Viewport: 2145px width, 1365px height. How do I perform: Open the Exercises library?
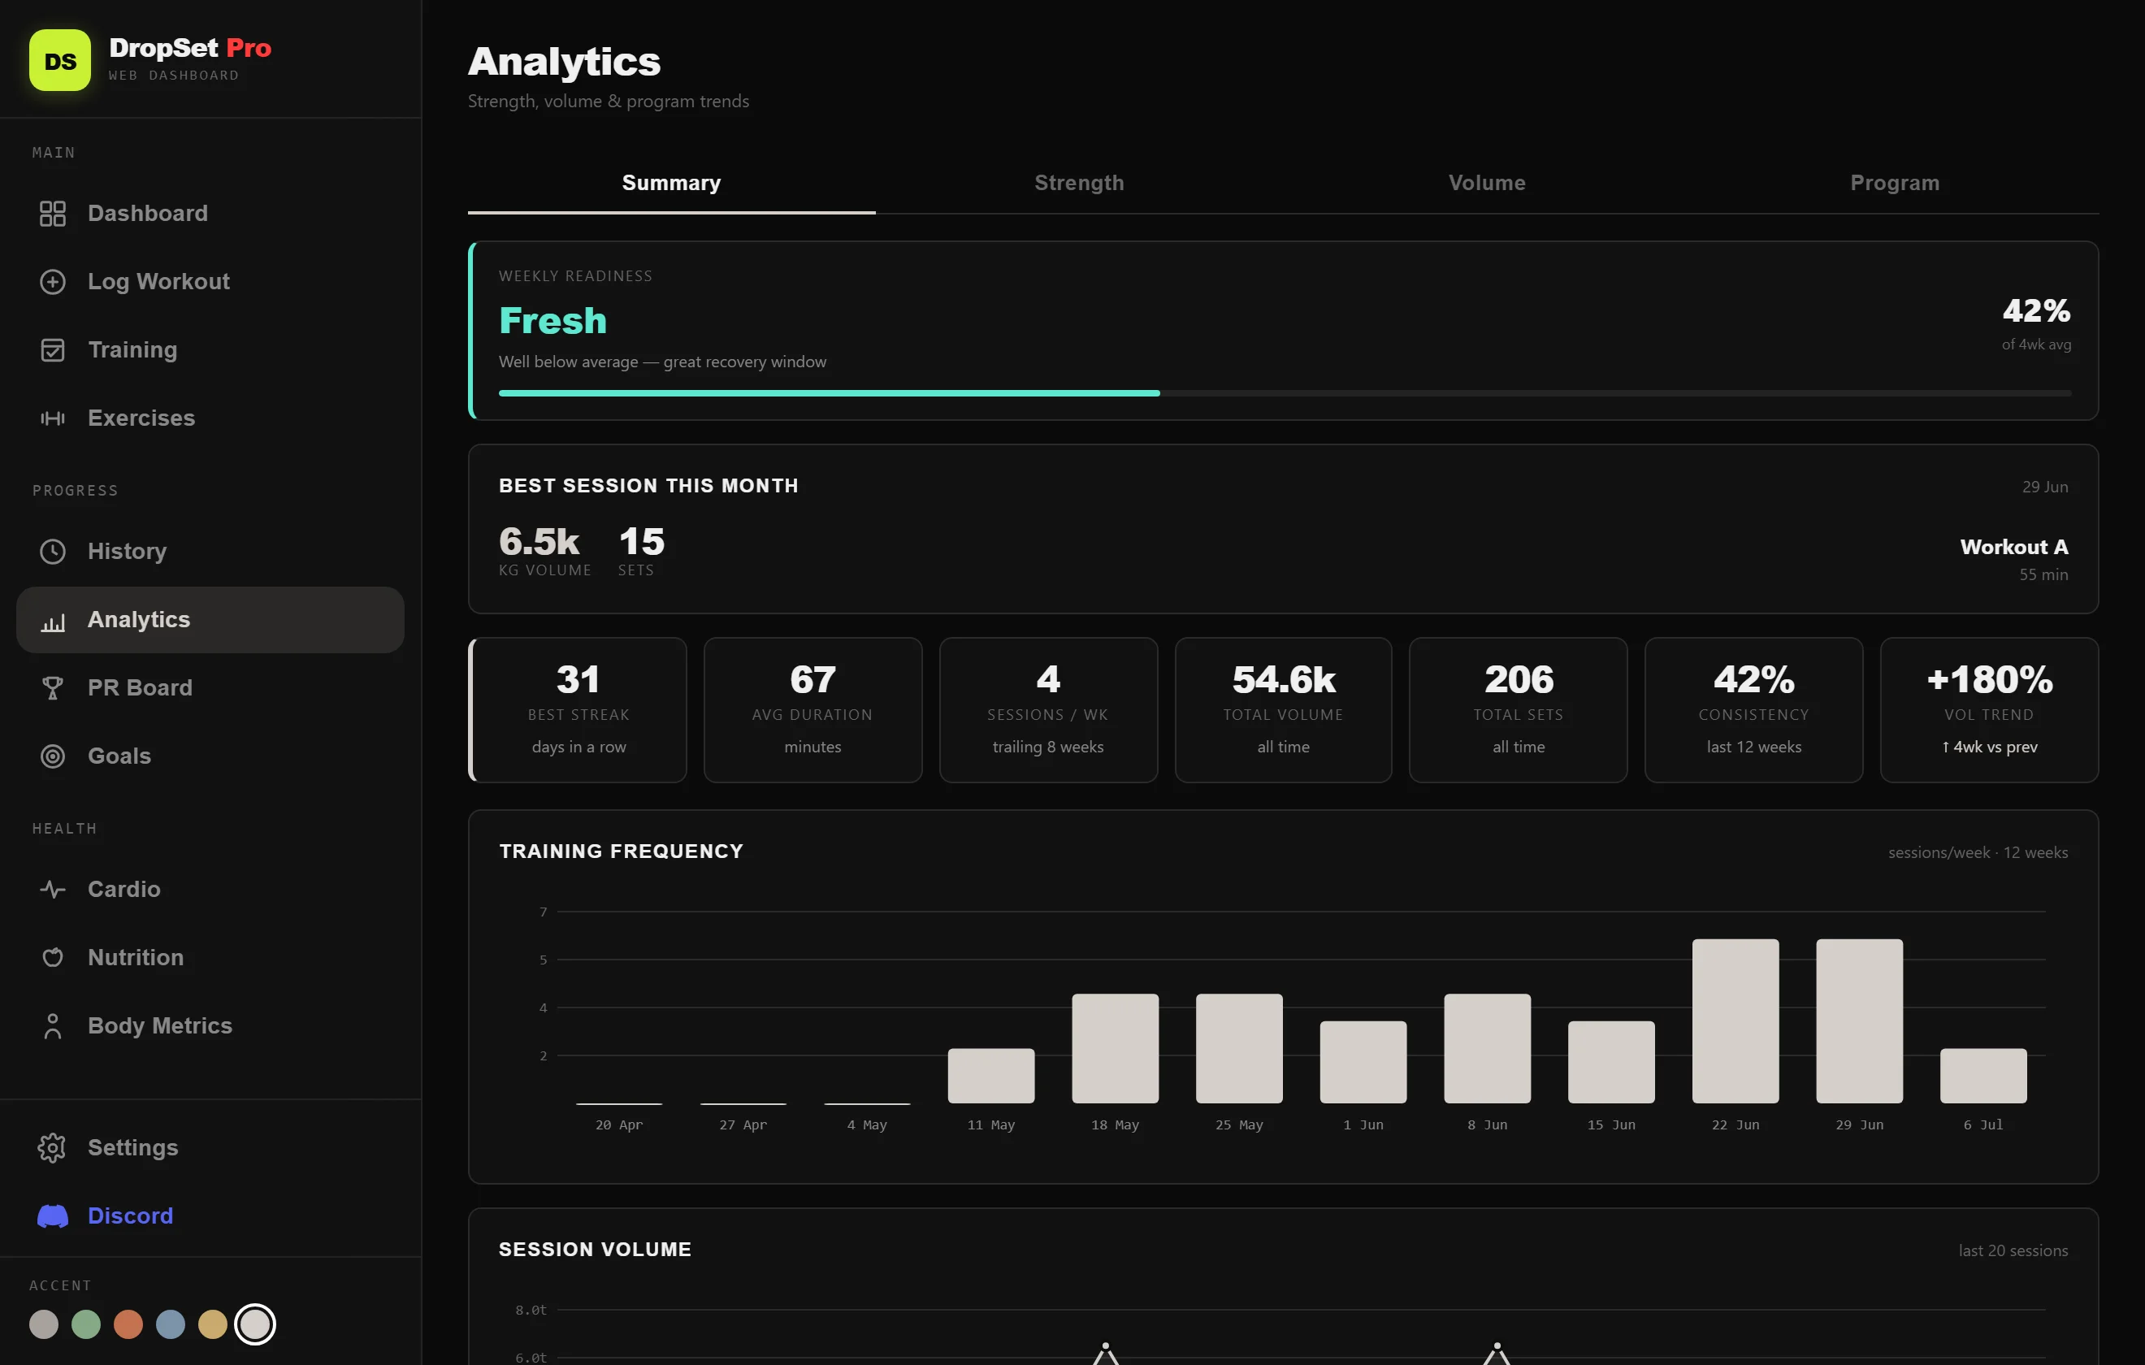(x=210, y=418)
